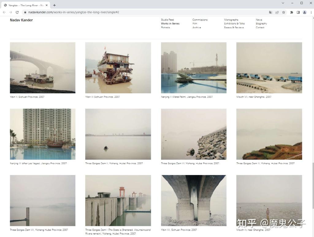
Task: Open Exhibitions & Talks page
Action: tap(234, 23)
